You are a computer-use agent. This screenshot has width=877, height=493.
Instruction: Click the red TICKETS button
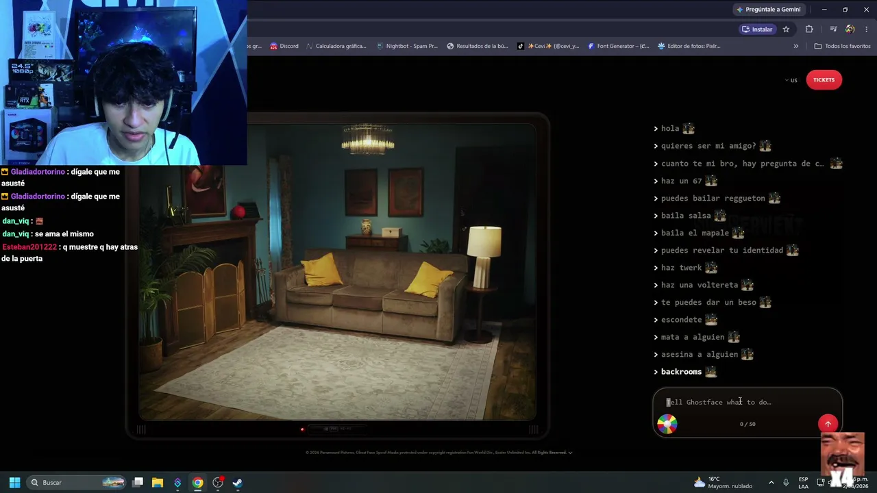click(x=824, y=80)
